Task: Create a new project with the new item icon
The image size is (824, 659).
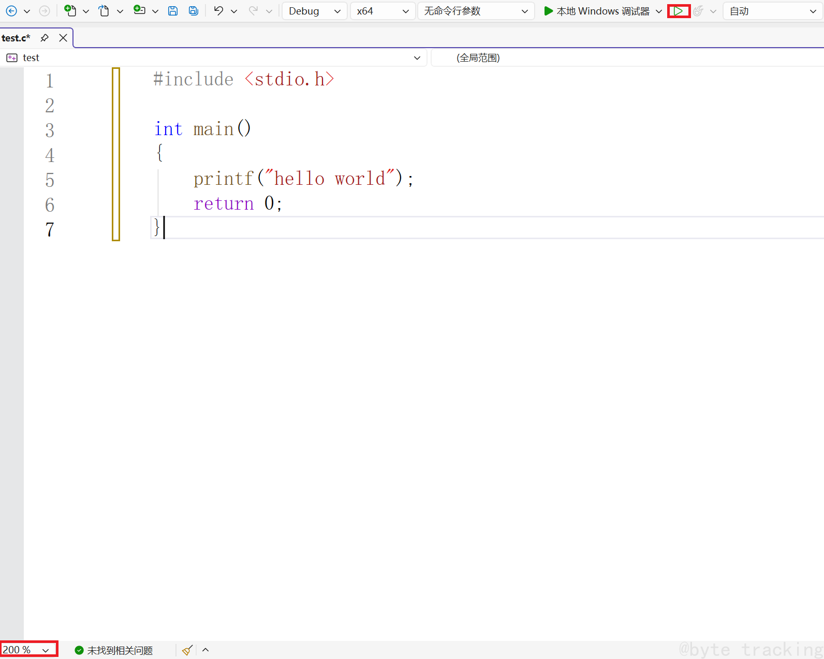Action: [x=70, y=10]
